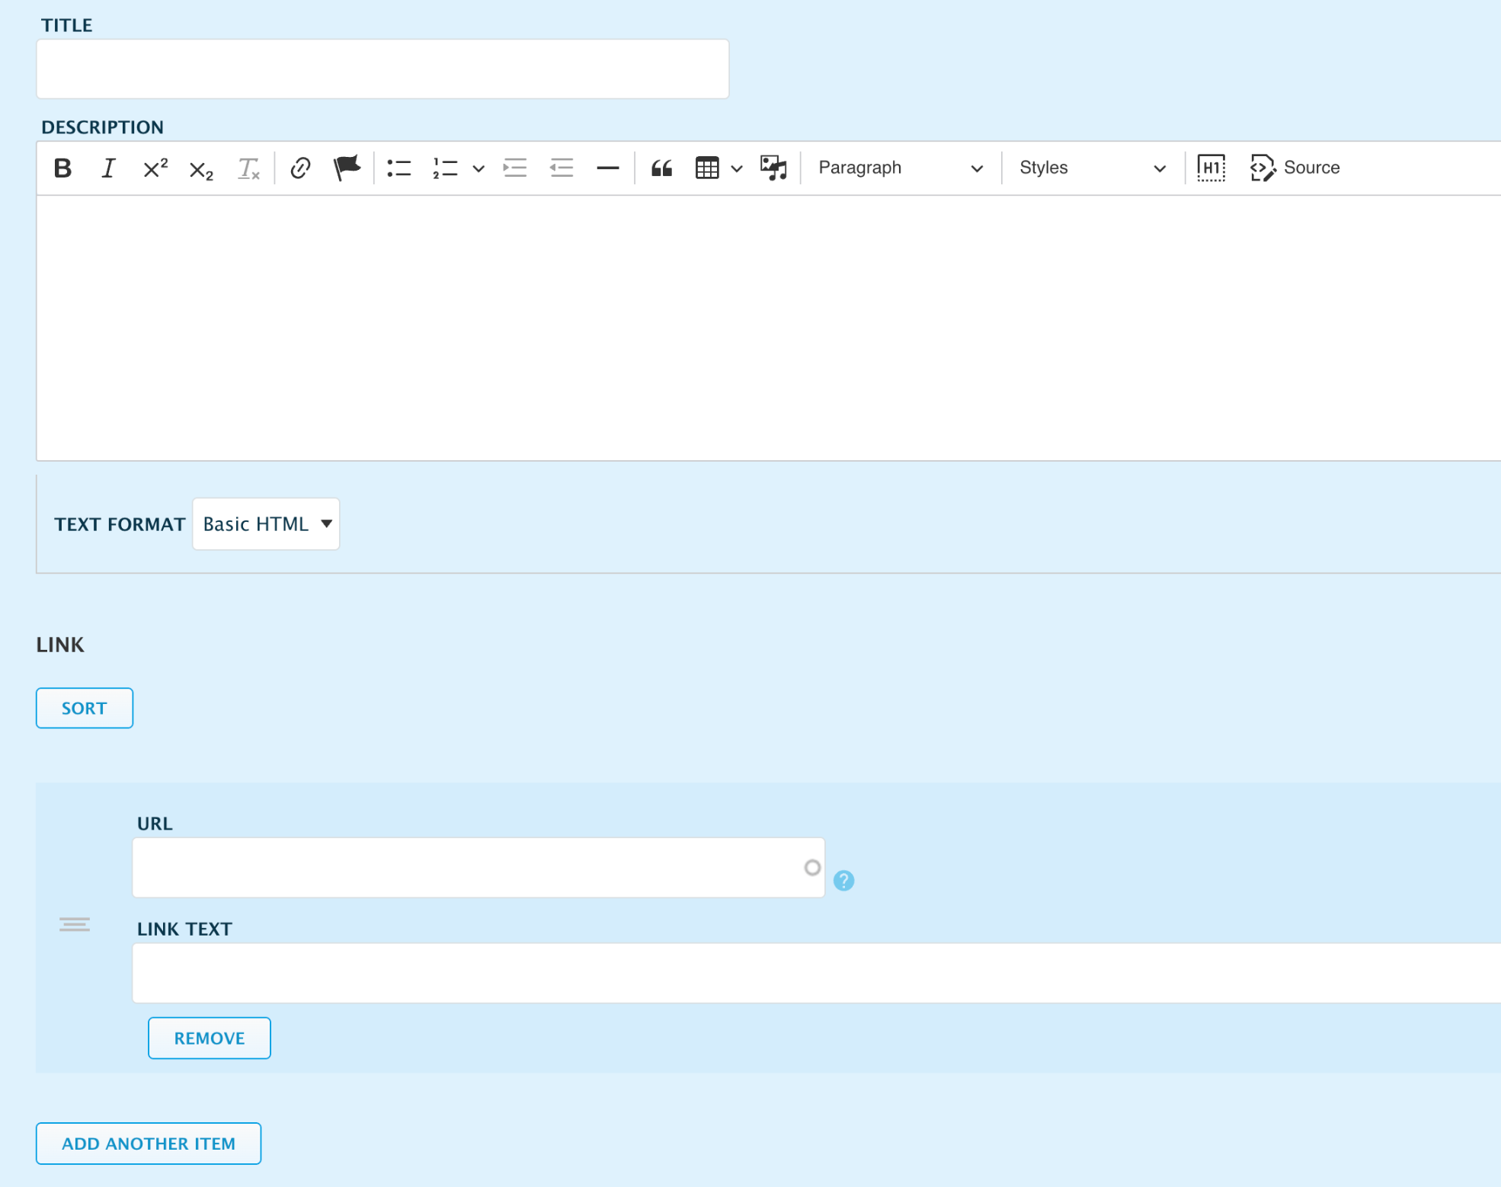Image resolution: width=1501 pixels, height=1187 pixels.
Task: Open the Styles dropdown
Action: pyautogui.click(x=1092, y=168)
